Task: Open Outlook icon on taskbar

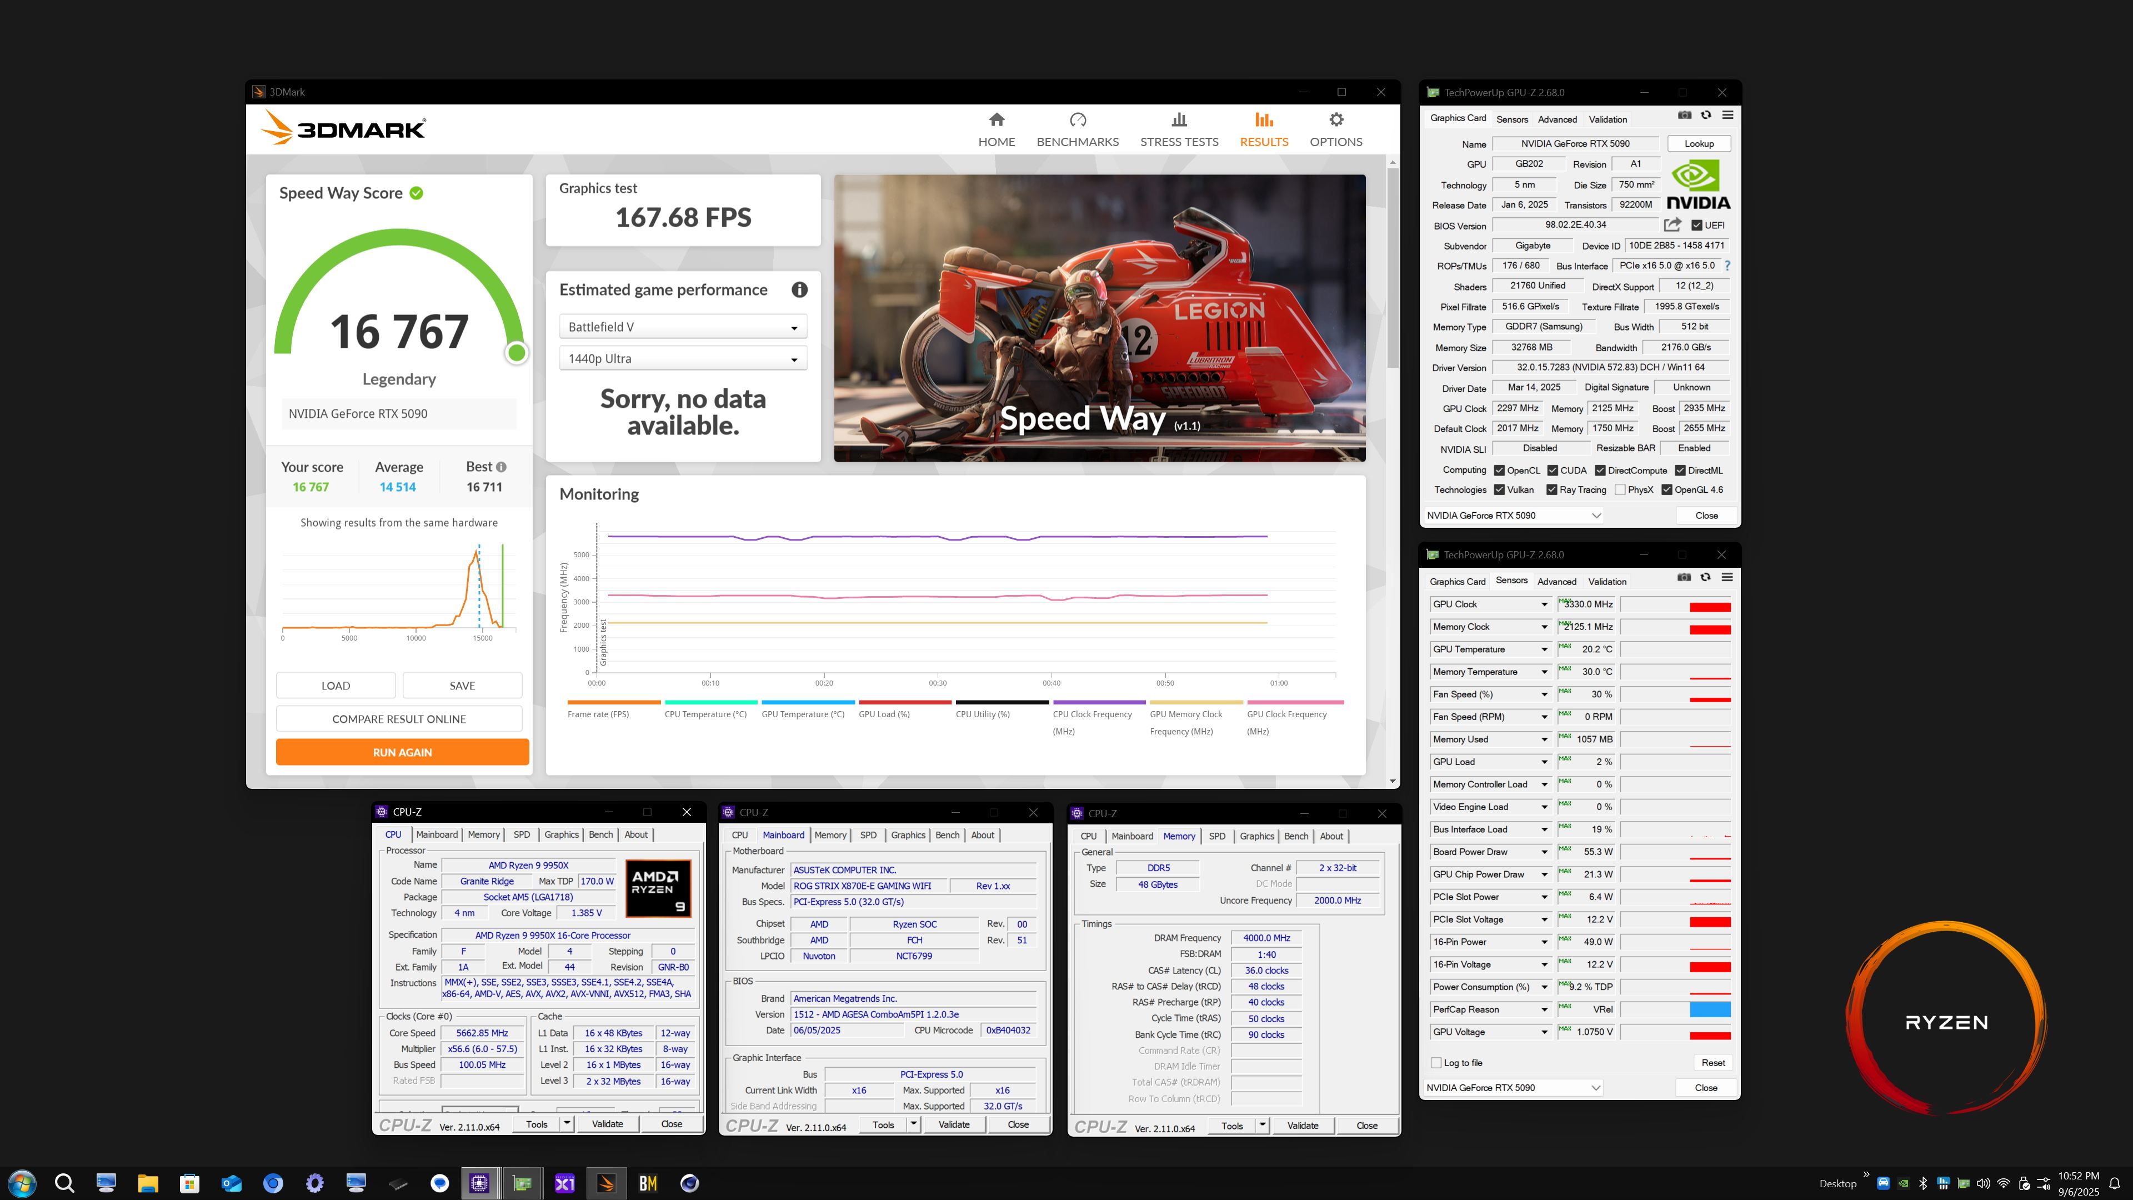Action: [231, 1183]
